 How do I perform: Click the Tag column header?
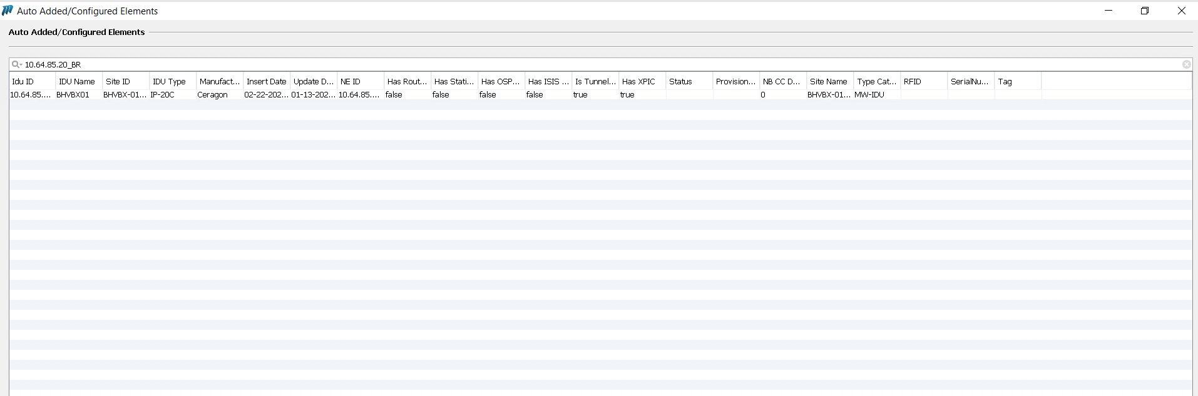(x=1017, y=81)
